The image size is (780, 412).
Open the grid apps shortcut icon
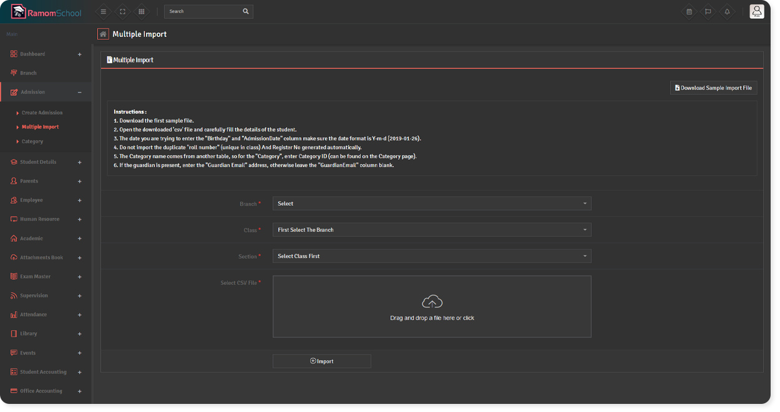142,11
